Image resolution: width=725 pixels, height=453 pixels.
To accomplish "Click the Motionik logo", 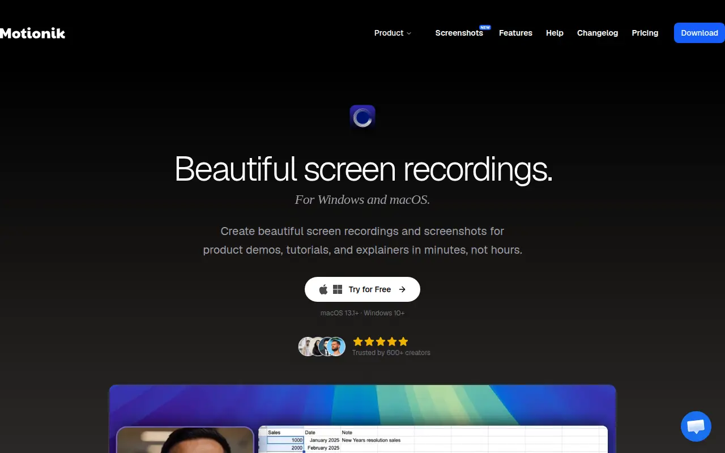I will [x=32, y=33].
